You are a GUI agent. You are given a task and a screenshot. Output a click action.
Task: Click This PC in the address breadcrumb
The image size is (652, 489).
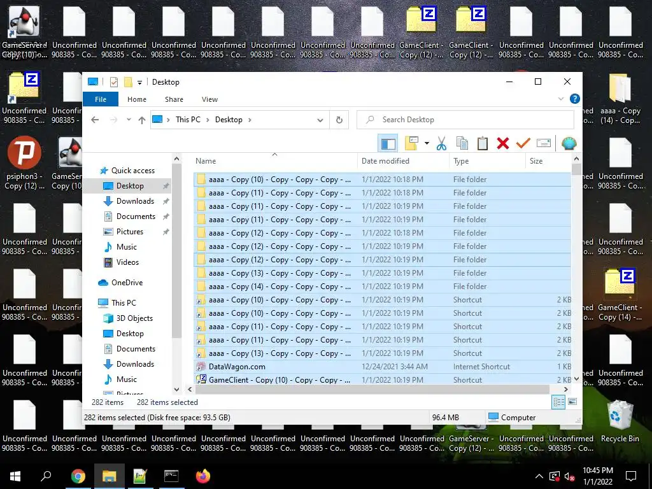click(188, 120)
